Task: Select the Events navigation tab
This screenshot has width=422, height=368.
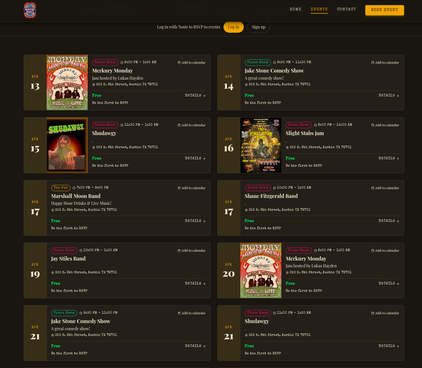Action: (x=319, y=9)
